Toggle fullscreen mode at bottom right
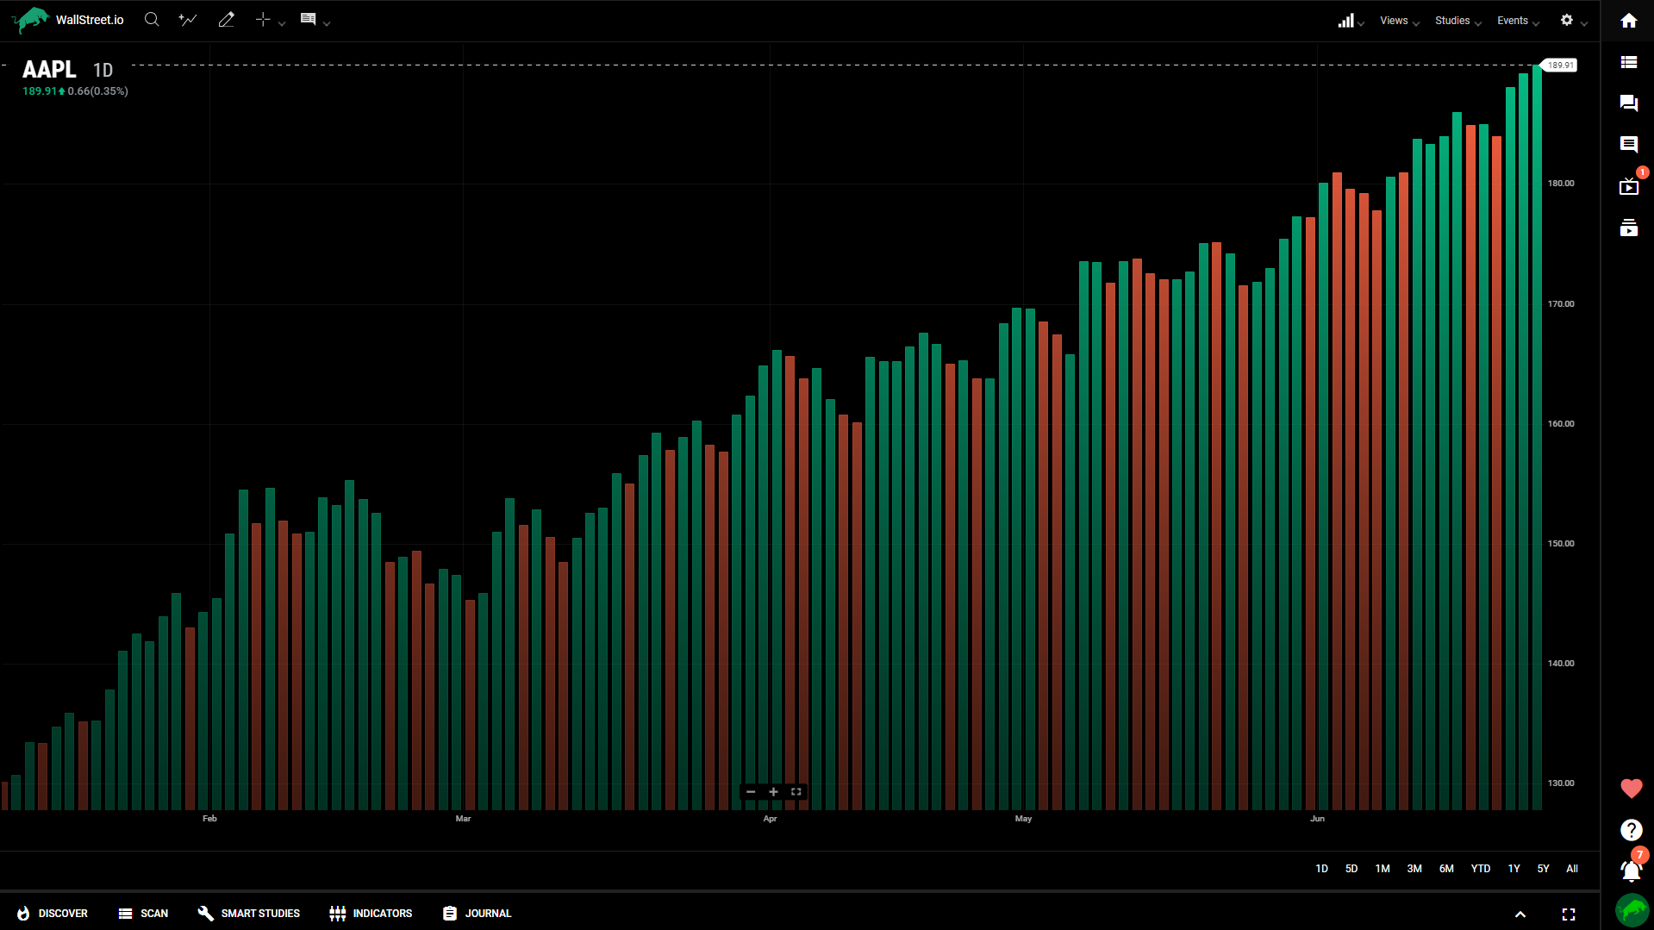The height and width of the screenshot is (930, 1654). point(1568,914)
